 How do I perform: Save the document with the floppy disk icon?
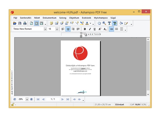(20, 23)
